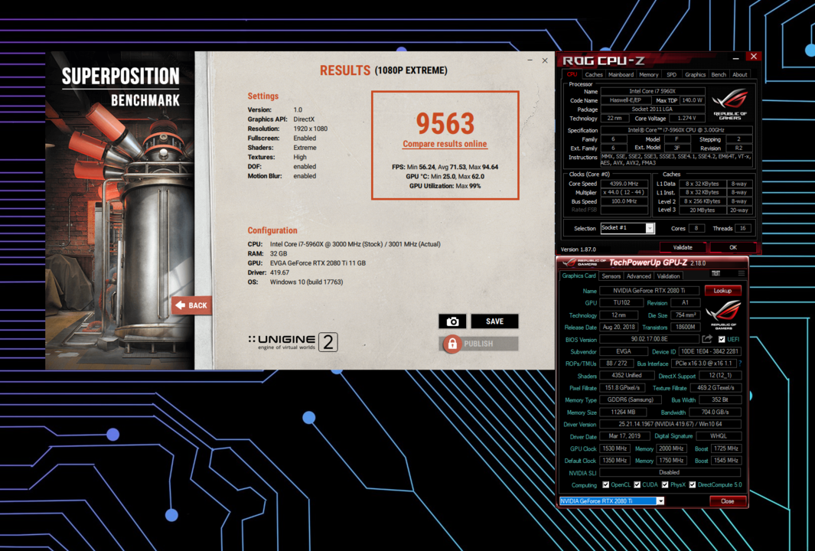Click the Memory Type value GDDR6 (Samsung)
Screen dimensions: 815x551
[631, 399]
